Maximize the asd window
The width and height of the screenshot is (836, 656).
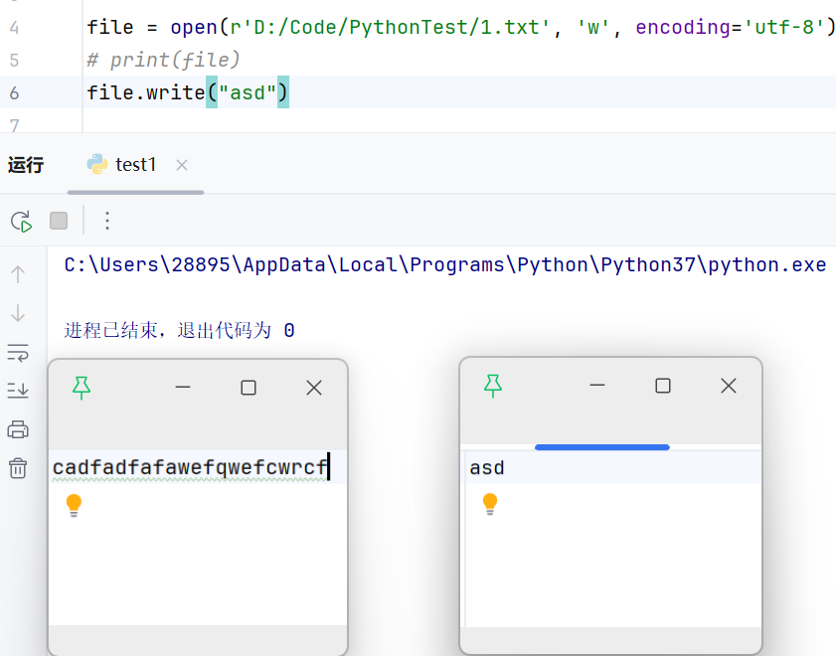[x=663, y=386]
